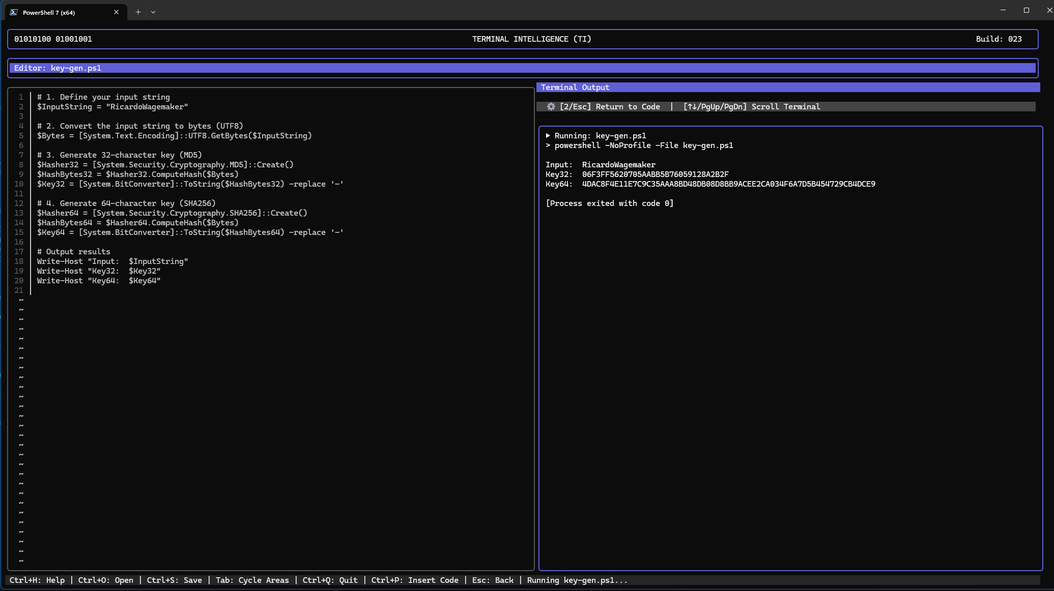
Task: Collapse the Editor: key-gen.ps1 header bar
Action: coord(58,68)
